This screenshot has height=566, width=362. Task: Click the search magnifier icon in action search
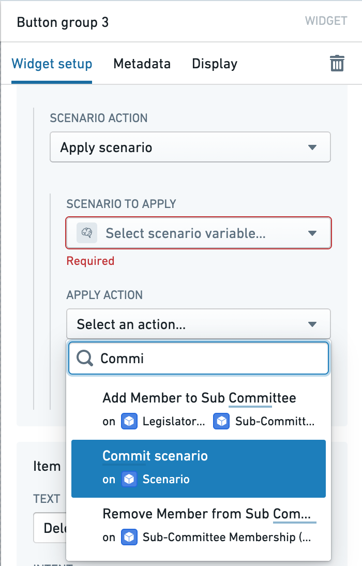85,359
